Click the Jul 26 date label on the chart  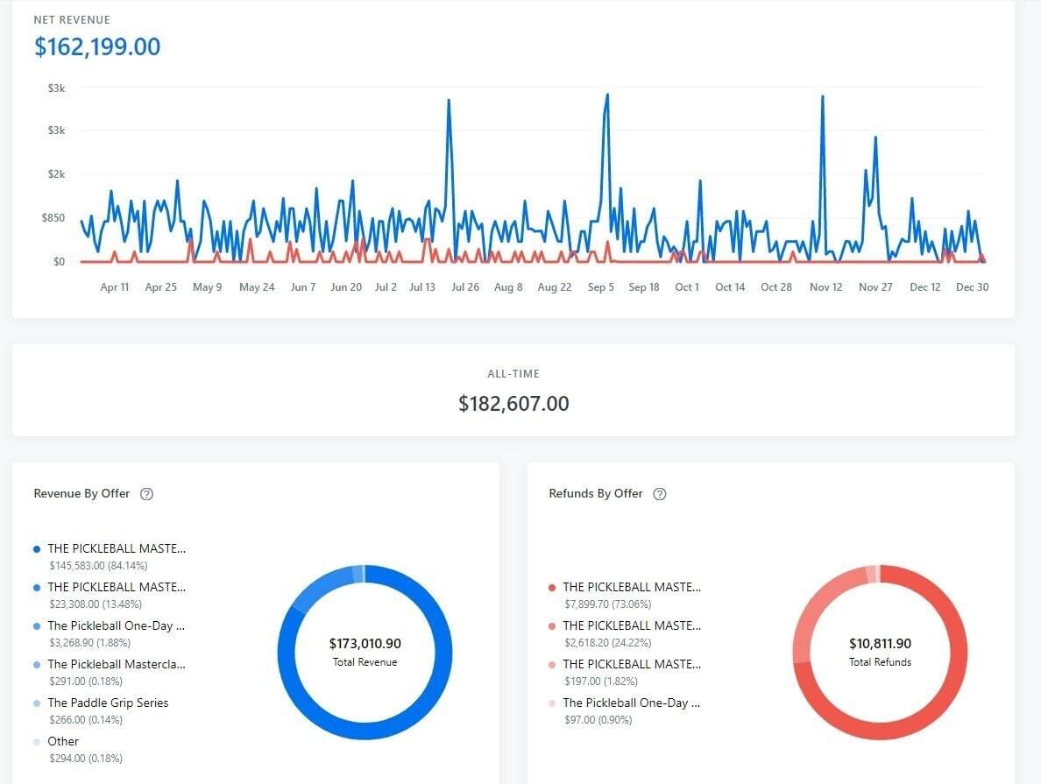(465, 287)
